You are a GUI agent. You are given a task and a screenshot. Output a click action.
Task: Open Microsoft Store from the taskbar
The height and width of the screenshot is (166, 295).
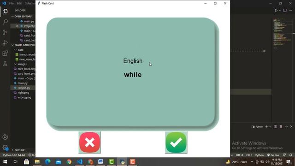click(26, 162)
